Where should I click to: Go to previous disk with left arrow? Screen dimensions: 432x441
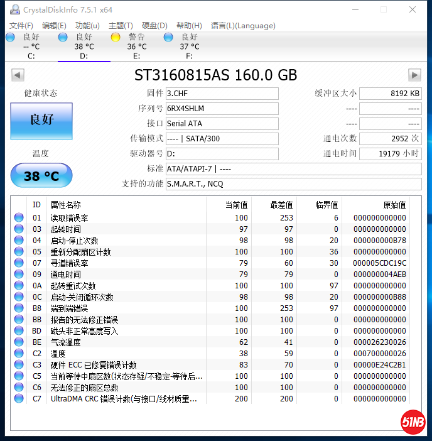click(x=18, y=75)
